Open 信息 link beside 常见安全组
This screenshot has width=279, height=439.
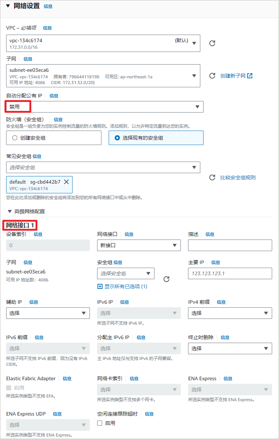tap(37, 156)
